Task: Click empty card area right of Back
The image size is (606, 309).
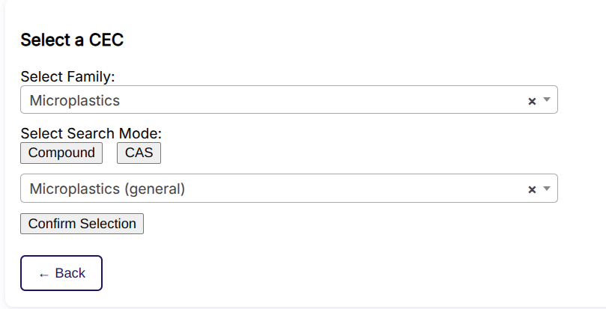Action: pyautogui.click(x=337, y=273)
